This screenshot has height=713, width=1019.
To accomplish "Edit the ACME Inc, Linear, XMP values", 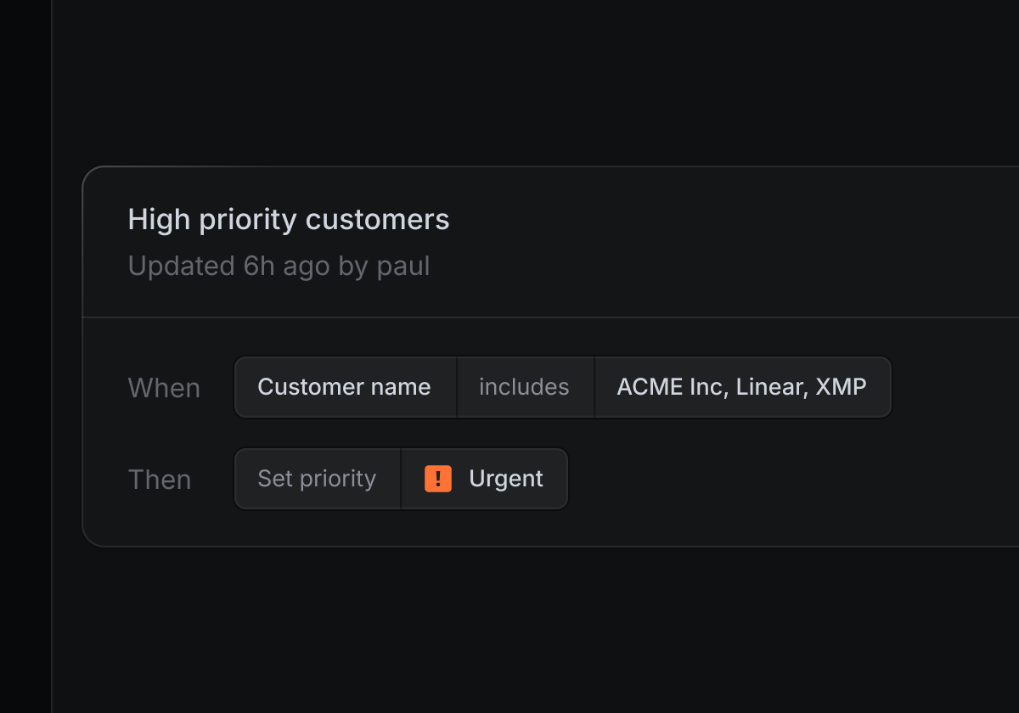I will tap(741, 387).
